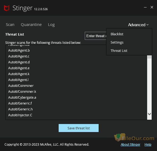Choose Settings in the Advanced menu
This screenshot has width=157, height=151.
click(x=117, y=42)
